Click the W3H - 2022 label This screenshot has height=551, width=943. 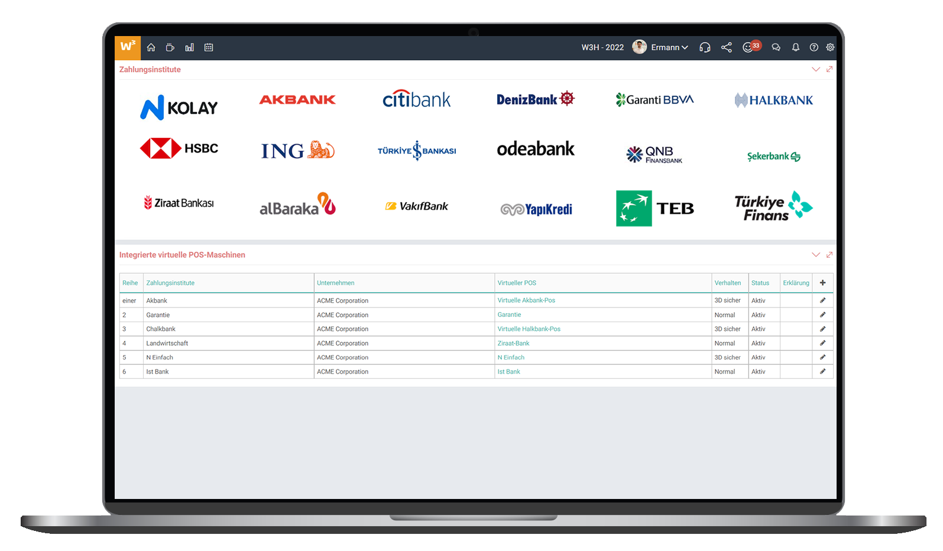[x=602, y=47]
